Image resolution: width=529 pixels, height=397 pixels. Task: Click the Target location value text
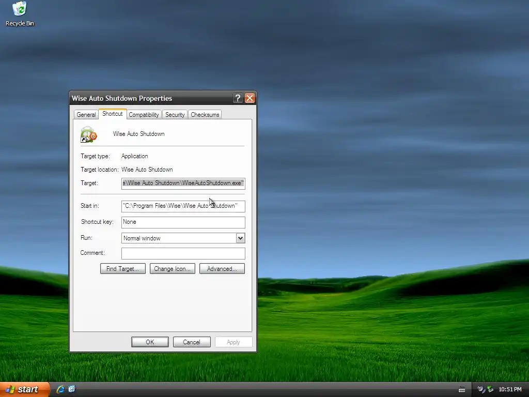[147, 170]
